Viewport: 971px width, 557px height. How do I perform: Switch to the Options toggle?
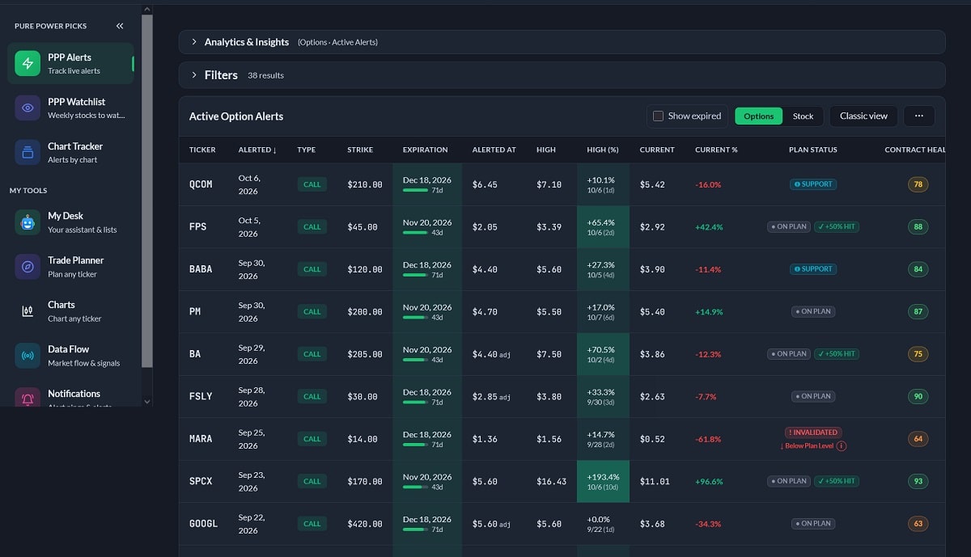click(x=759, y=116)
